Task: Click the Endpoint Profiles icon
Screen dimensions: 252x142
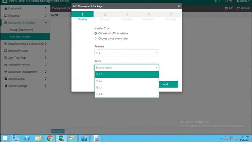Action: [x=6, y=51]
